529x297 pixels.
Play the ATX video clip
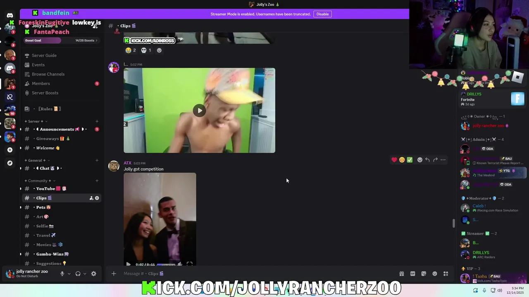(128, 264)
